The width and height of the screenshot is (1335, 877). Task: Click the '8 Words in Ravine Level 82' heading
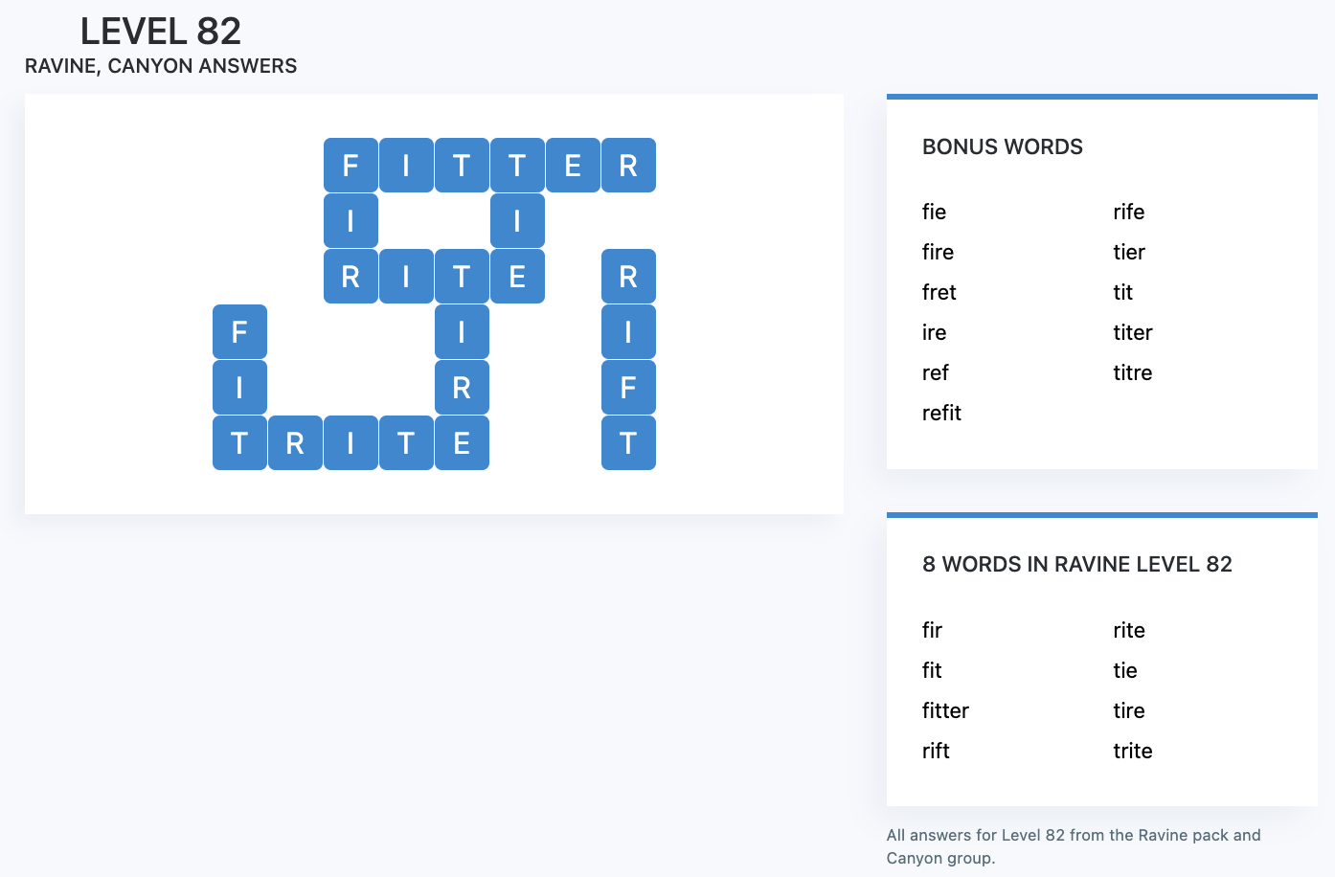point(1076,565)
